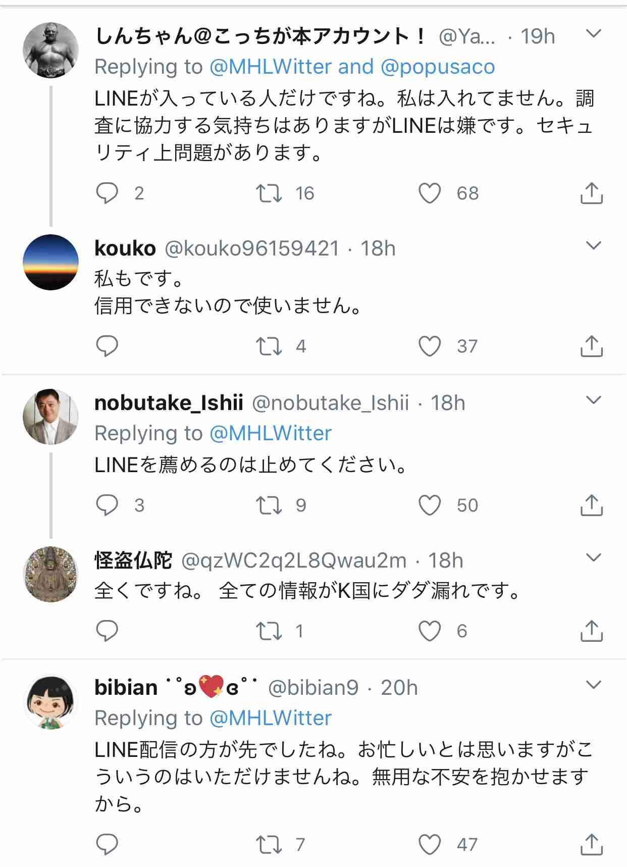
Task: Open @popusaco mention link
Action: pos(438,67)
